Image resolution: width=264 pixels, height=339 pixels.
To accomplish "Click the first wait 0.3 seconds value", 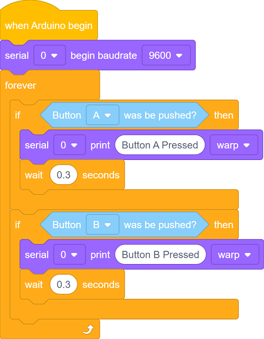I will (x=63, y=175).
